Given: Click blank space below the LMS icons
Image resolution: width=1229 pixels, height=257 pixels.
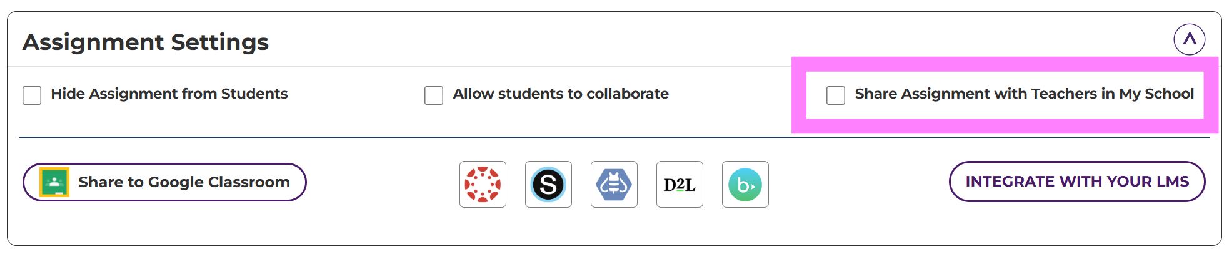Looking at the screenshot, I should 614,228.
